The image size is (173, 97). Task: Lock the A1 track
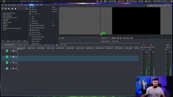click(x=16, y=63)
